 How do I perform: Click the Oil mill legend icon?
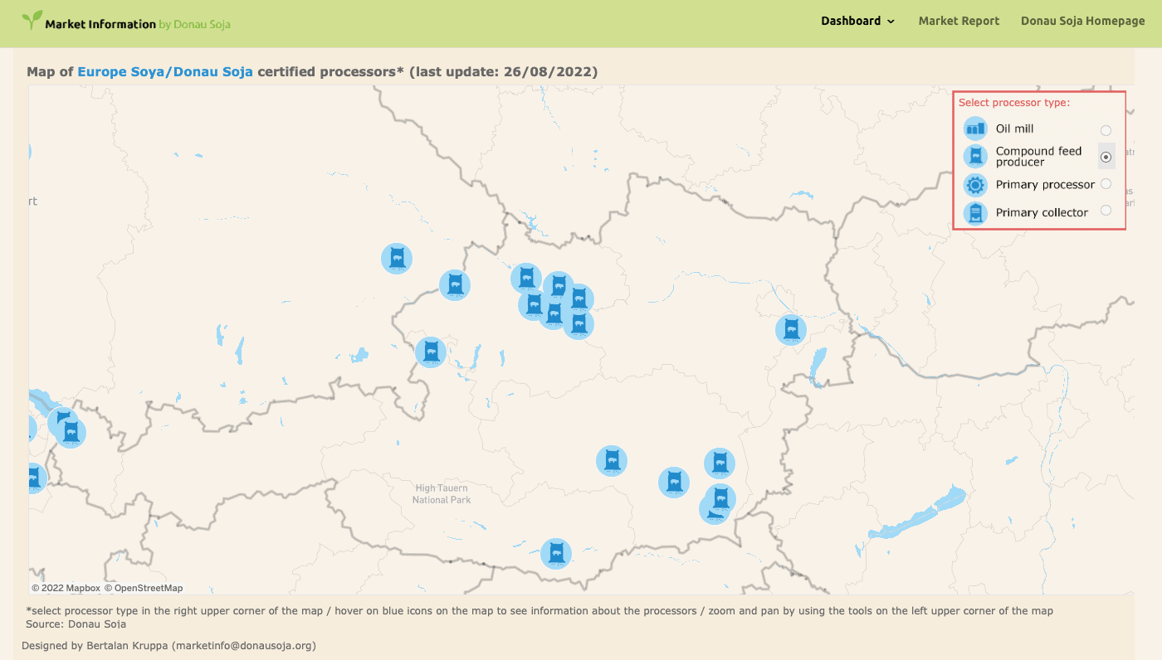(975, 129)
